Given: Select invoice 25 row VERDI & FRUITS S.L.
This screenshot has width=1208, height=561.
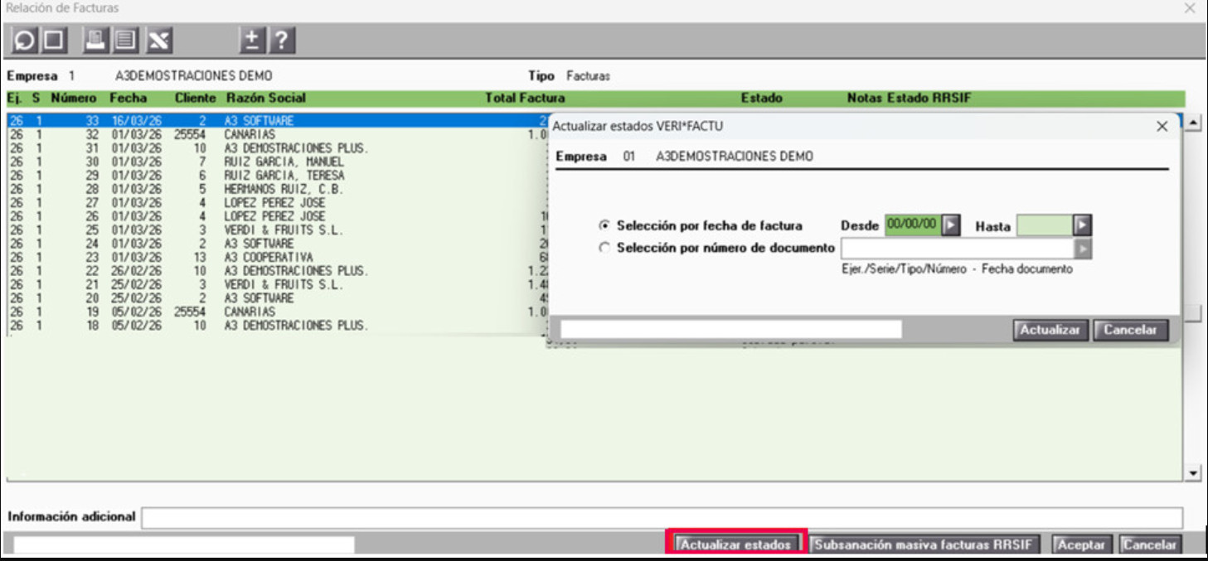Looking at the screenshot, I should pos(276,230).
